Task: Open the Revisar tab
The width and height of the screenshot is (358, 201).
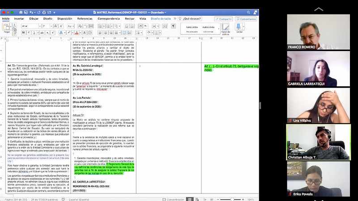Action: coord(129,19)
